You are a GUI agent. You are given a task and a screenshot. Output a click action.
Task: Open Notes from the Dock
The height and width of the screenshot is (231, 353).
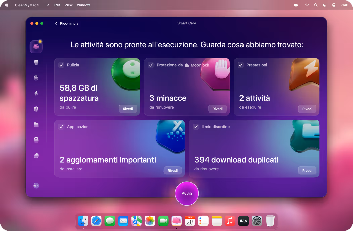[x=217, y=221]
